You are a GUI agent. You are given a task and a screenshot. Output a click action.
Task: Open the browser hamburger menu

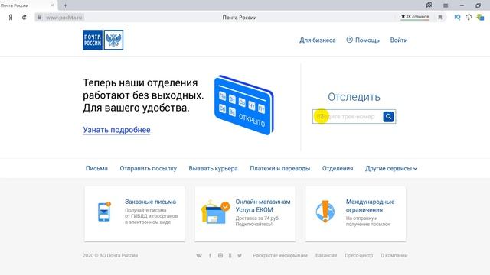[446, 5]
